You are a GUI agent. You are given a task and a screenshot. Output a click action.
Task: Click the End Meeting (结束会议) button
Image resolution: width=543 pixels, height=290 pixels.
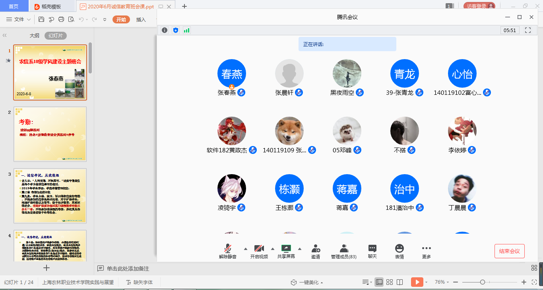coord(509,251)
